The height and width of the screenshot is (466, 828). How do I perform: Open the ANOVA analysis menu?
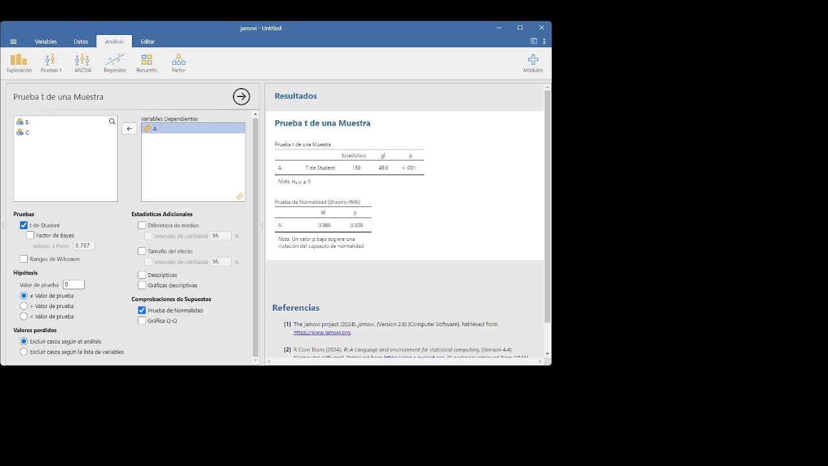[x=83, y=63]
